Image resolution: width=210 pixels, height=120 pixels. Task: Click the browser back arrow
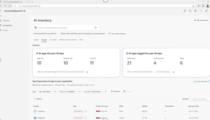[x=1, y=6]
